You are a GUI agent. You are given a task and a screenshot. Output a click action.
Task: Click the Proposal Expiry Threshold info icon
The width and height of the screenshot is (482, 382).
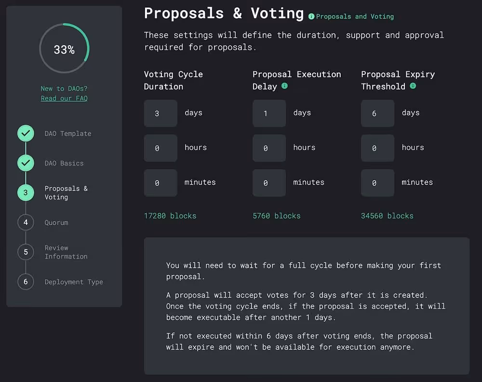(x=414, y=86)
